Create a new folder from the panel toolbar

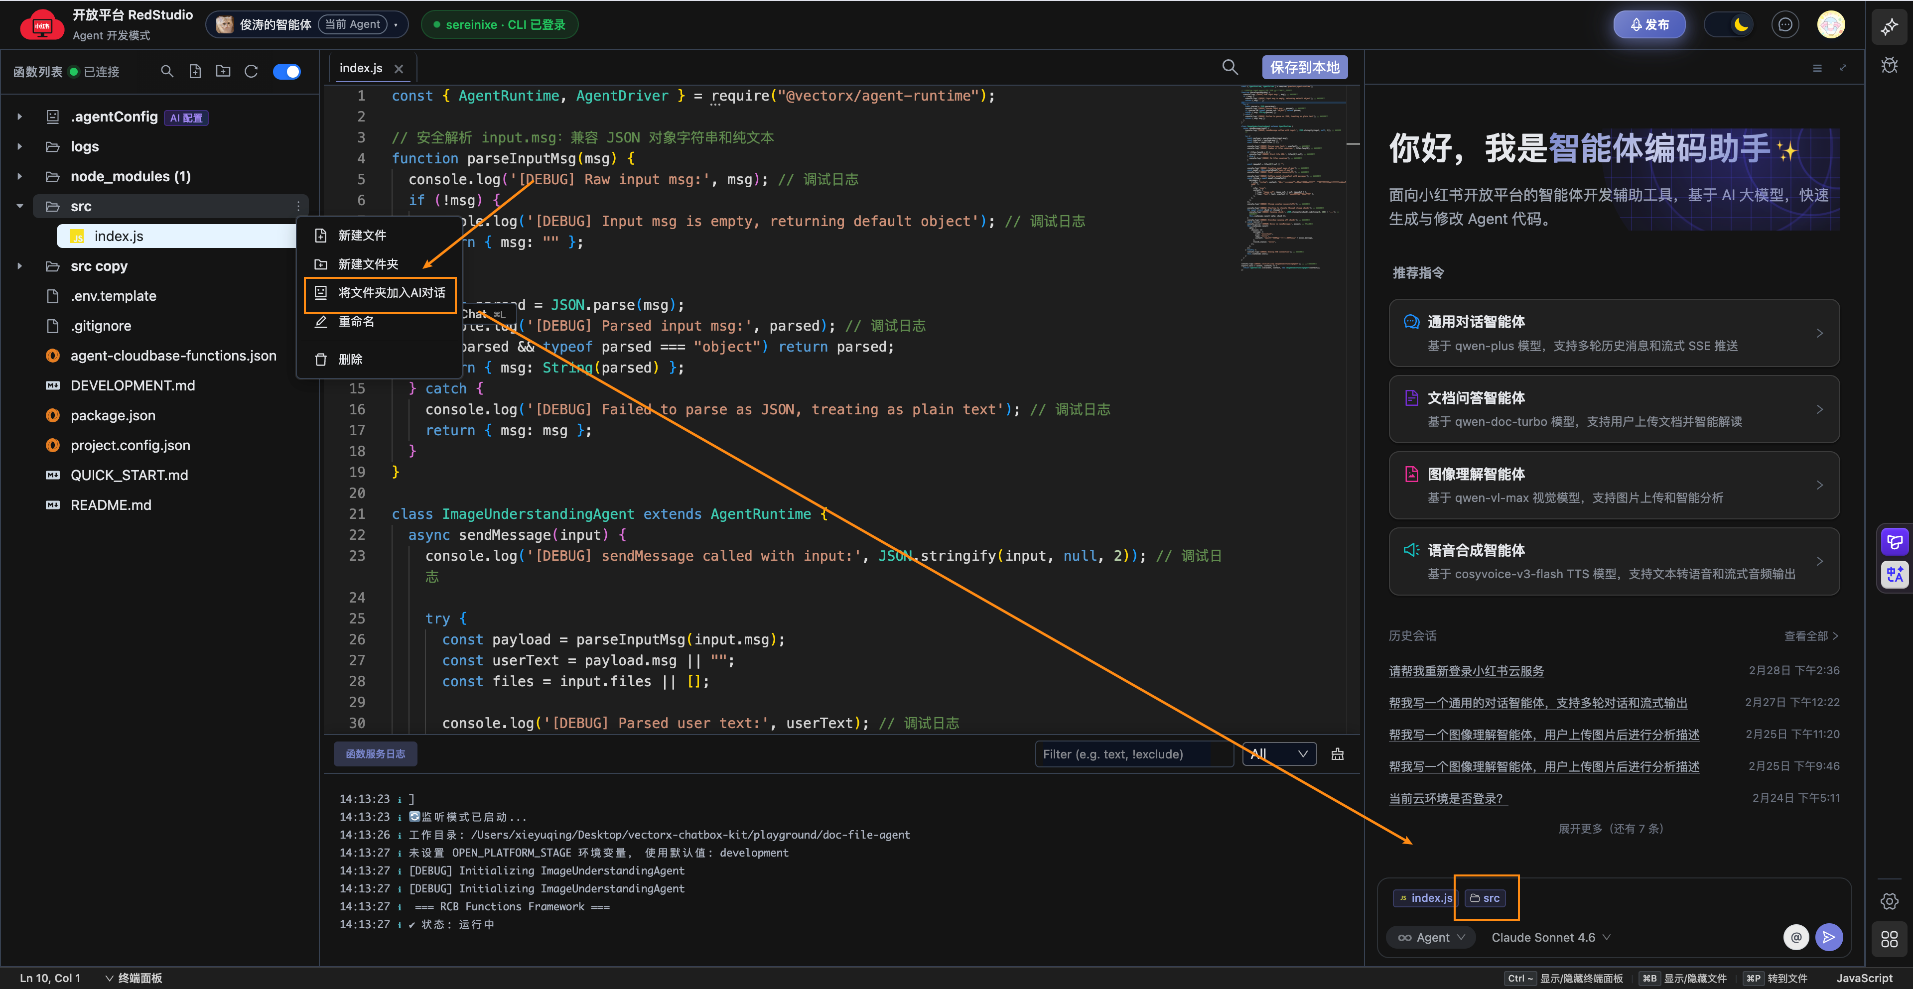pyautogui.click(x=223, y=71)
